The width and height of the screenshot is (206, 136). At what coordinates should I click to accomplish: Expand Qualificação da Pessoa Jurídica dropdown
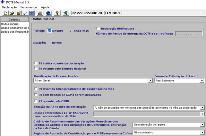click(x=150, y=81)
